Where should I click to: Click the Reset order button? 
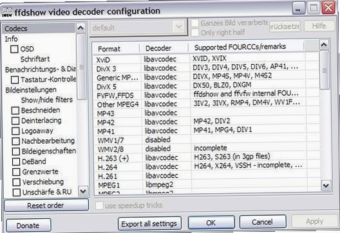[x=46, y=205]
